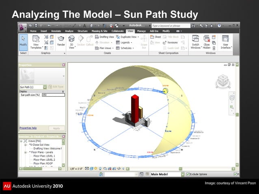Open the Sun Path (1) type selector dropdown

pos(45,87)
